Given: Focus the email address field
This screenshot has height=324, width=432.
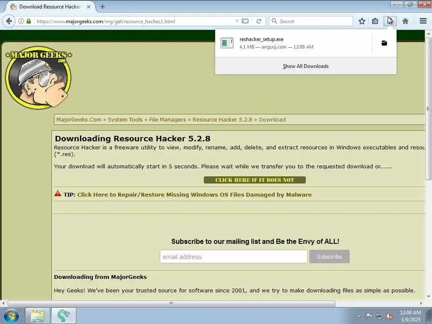Looking at the screenshot, I should tap(233, 256).
